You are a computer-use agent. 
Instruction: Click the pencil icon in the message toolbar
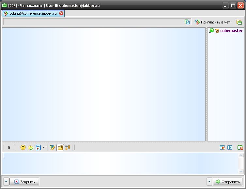[x=52, y=148]
